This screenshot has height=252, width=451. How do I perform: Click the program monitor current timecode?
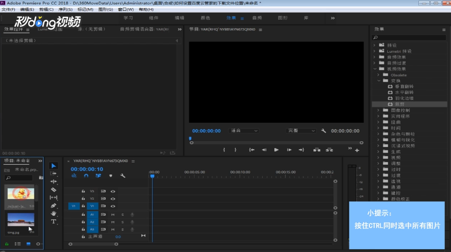(x=207, y=131)
